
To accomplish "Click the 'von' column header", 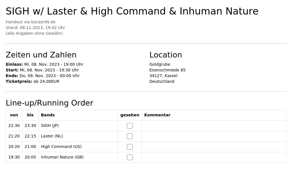I will (x=14, y=115).
